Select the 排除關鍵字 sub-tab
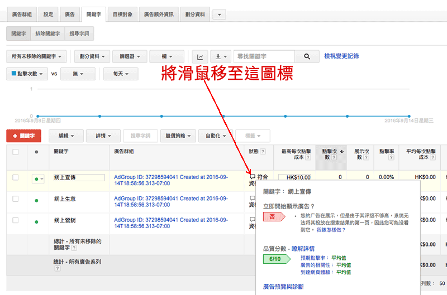Viewport: 447px width, 295px height. [x=47, y=33]
